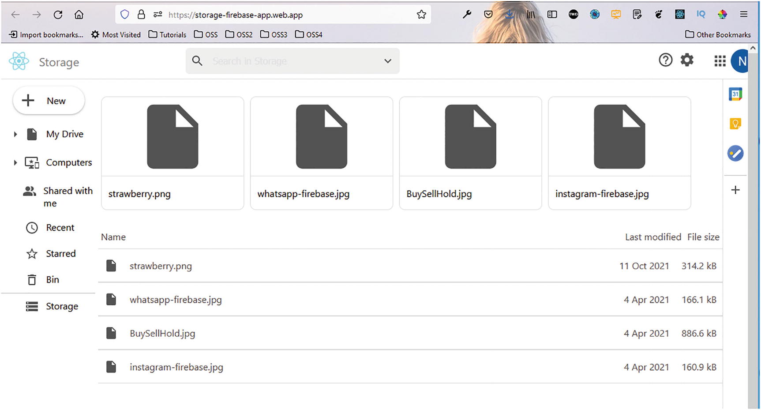Go to Starred in the sidebar
The height and width of the screenshot is (410, 761).
click(60, 254)
